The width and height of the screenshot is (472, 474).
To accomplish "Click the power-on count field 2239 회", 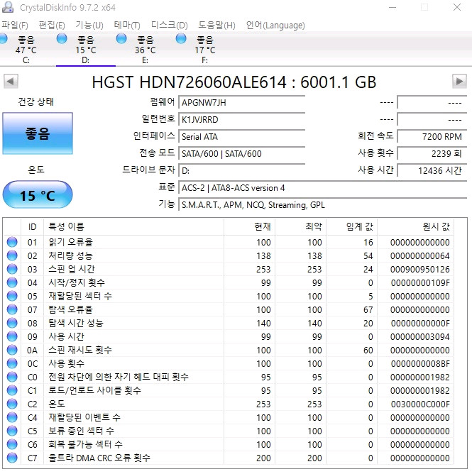I will pyautogui.click(x=432, y=153).
